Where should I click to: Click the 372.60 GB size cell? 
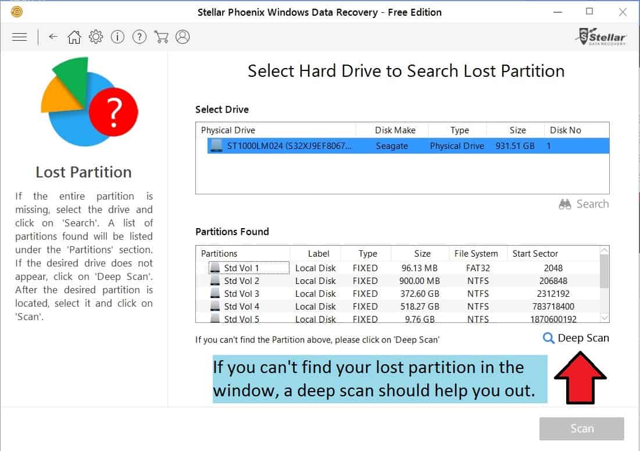point(420,294)
